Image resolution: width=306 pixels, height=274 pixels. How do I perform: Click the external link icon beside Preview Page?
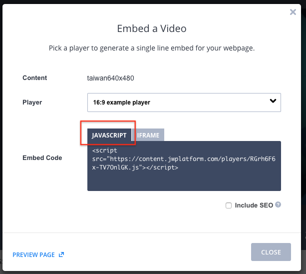click(x=61, y=254)
